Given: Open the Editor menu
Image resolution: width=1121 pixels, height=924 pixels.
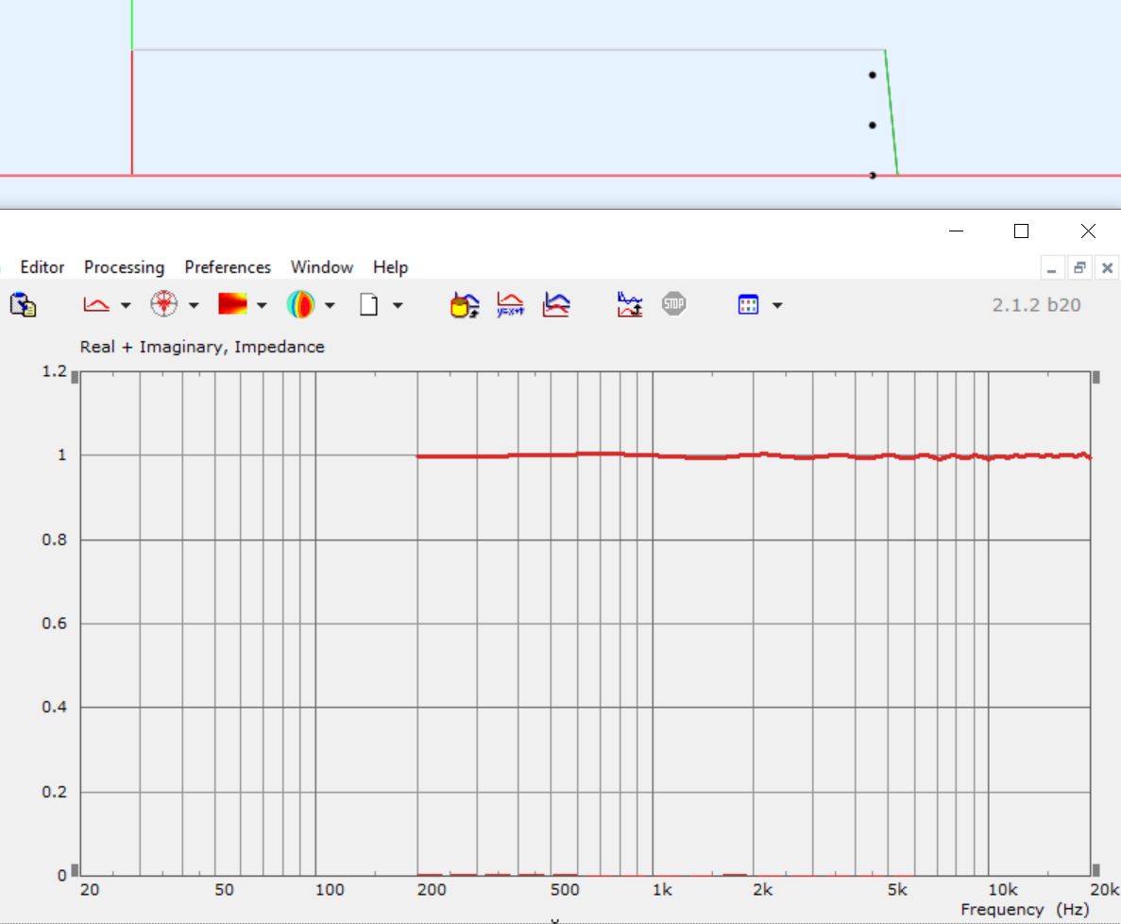Looking at the screenshot, I should click(x=42, y=267).
